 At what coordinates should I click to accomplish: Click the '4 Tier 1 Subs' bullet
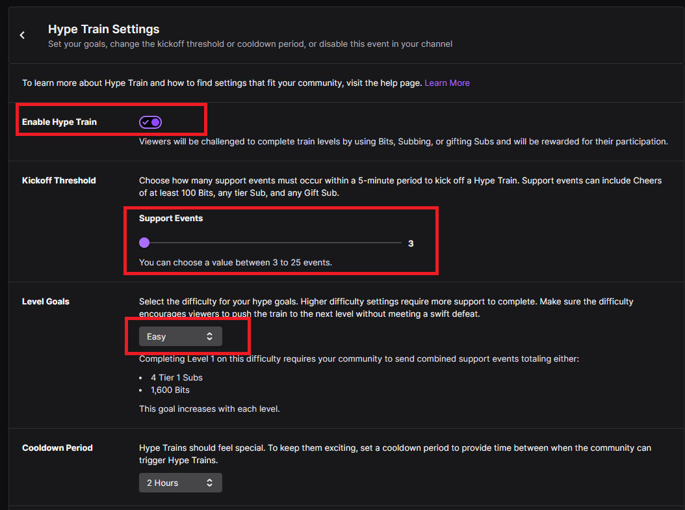coord(177,377)
